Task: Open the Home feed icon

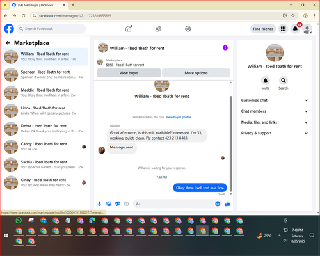Action: click(128, 29)
